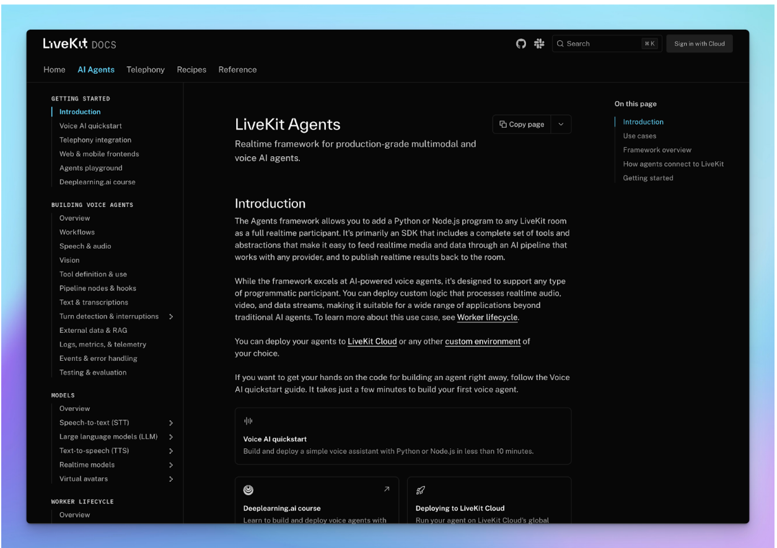Click the Deeplearning.ai course card logo icon
Viewport: 777px width, 548px height.
pos(248,490)
